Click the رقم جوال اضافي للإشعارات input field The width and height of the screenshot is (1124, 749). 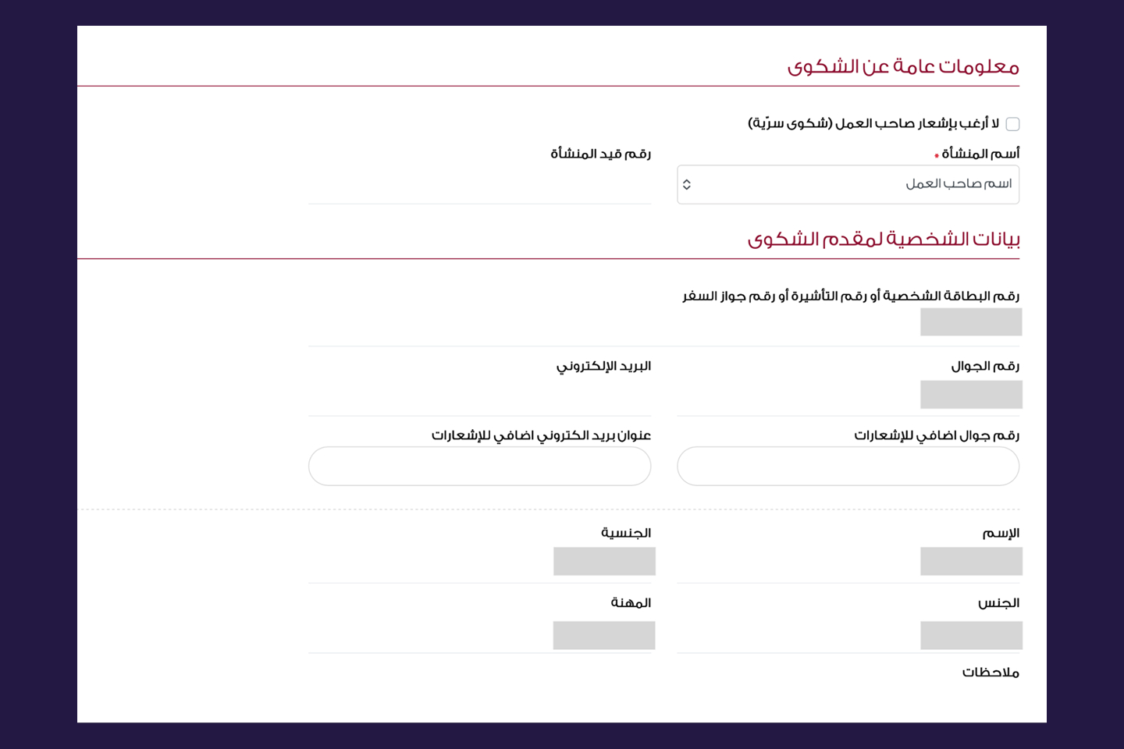pyautogui.click(x=848, y=467)
